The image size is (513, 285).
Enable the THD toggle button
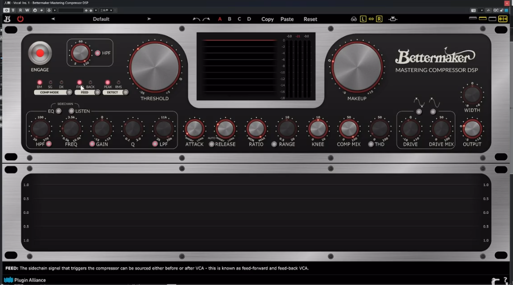(370, 145)
